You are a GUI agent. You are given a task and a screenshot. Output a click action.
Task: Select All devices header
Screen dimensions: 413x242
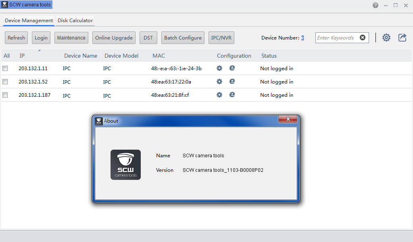coord(6,56)
